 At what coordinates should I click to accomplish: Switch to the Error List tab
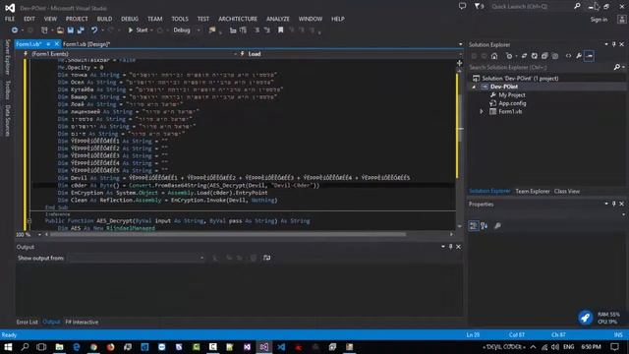coord(27,322)
